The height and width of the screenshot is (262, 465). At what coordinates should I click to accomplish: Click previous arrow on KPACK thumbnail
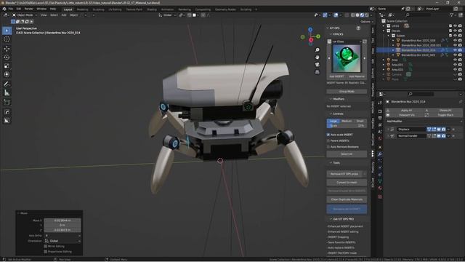tap(329, 58)
